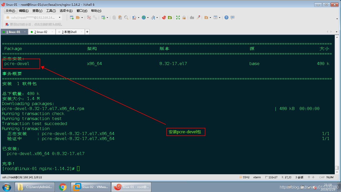Click the file transfer icon

[134, 17]
